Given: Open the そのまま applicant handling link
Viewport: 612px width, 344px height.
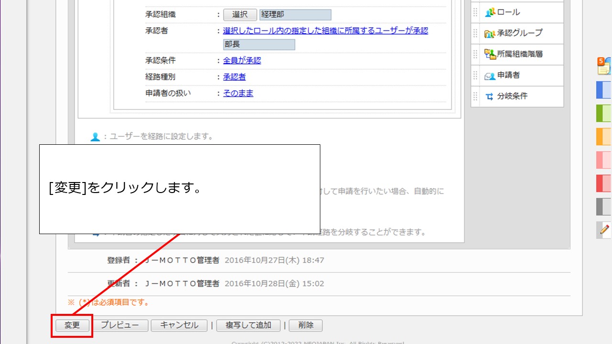Looking at the screenshot, I should [238, 93].
